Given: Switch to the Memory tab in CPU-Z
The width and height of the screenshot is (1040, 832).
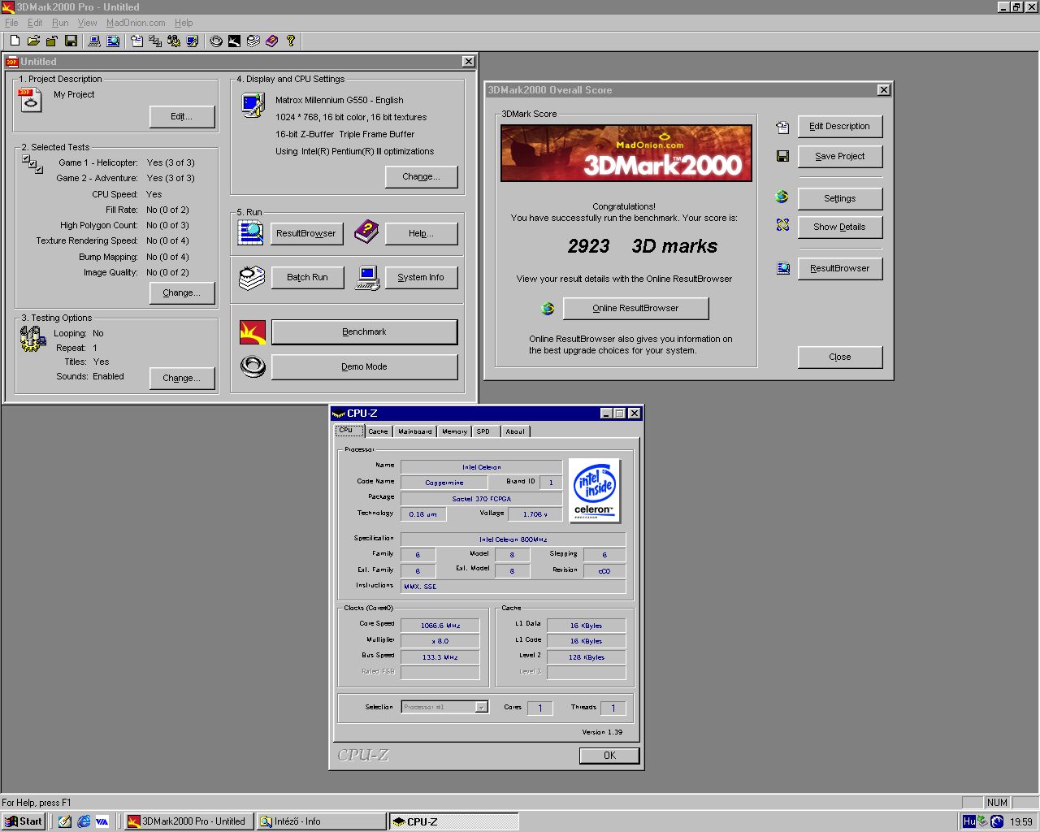Looking at the screenshot, I should pyautogui.click(x=454, y=431).
